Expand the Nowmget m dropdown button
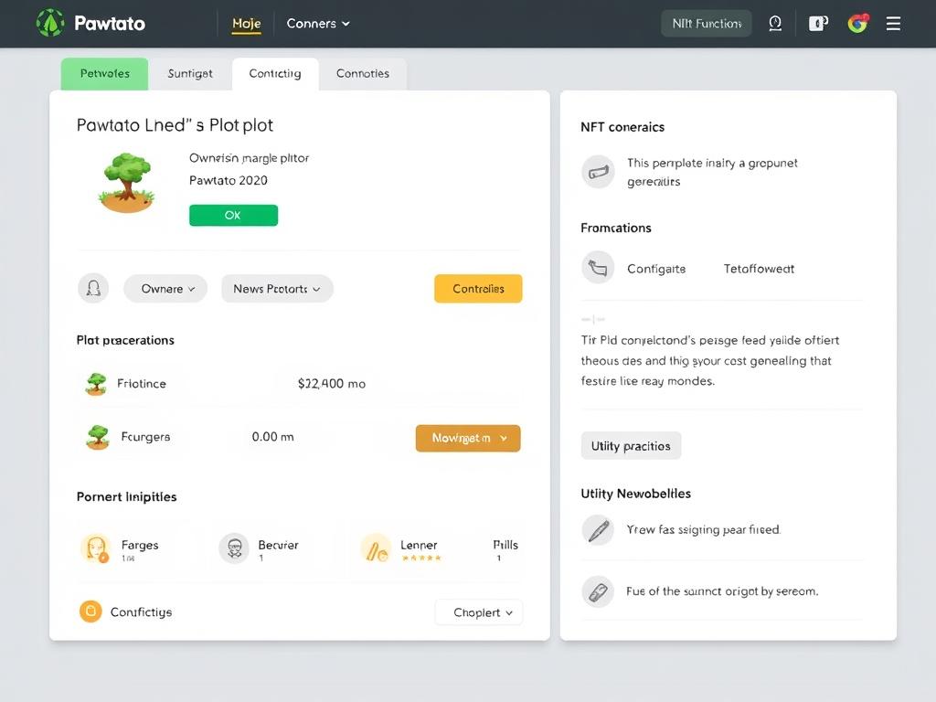 tap(468, 438)
